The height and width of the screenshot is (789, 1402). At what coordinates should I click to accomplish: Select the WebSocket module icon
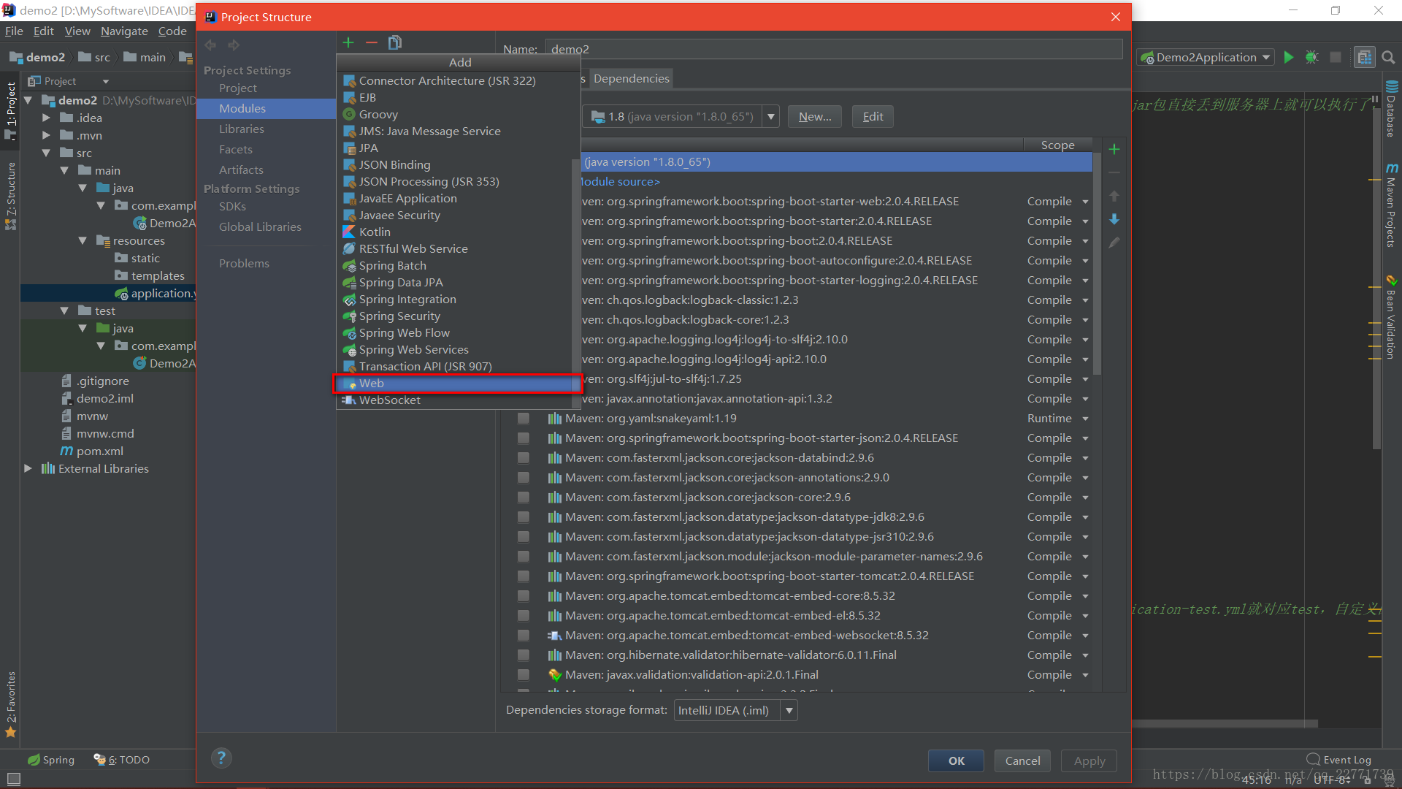click(x=348, y=400)
